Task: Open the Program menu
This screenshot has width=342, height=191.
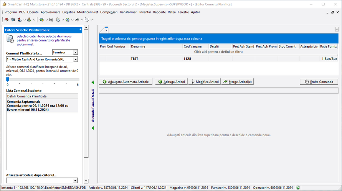Action: pos(11,12)
